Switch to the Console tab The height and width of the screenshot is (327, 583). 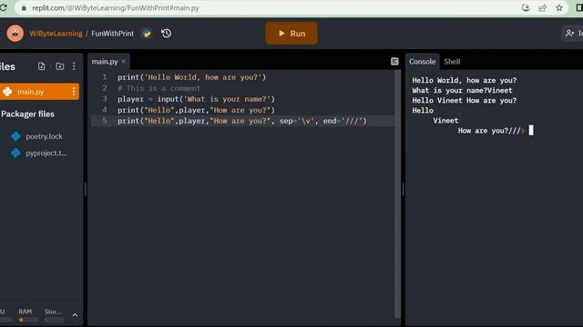422,62
